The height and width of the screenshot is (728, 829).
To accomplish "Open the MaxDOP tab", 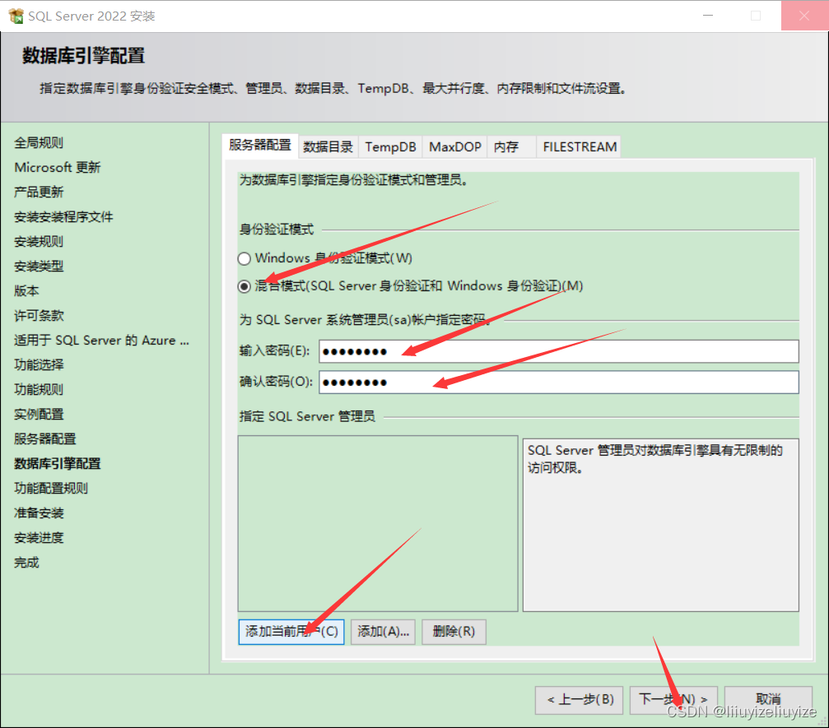I will click(x=454, y=147).
